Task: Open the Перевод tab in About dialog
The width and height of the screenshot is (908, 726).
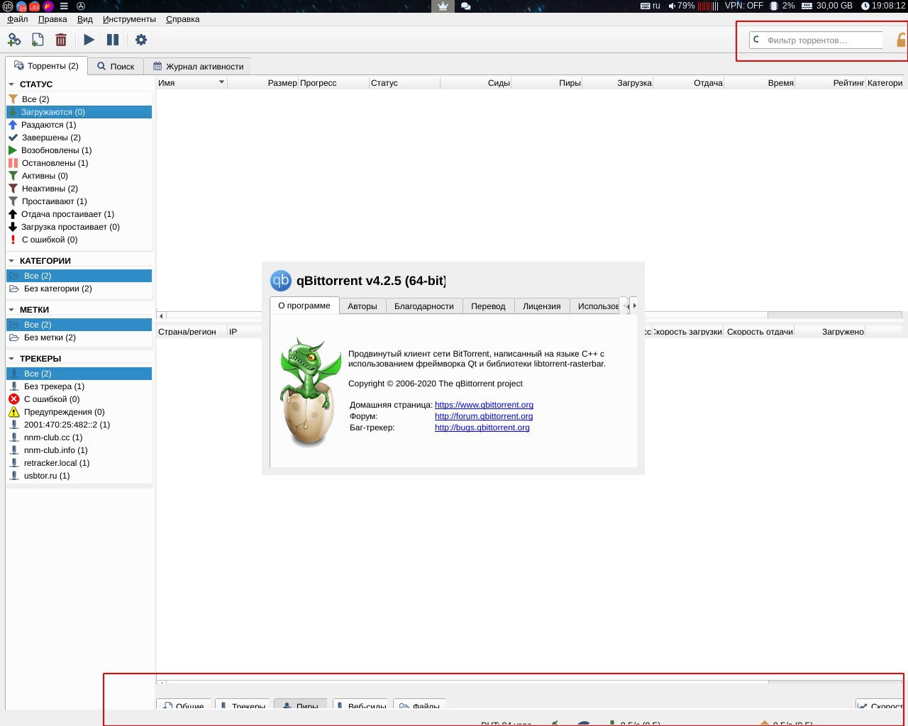Action: click(x=488, y=306)
